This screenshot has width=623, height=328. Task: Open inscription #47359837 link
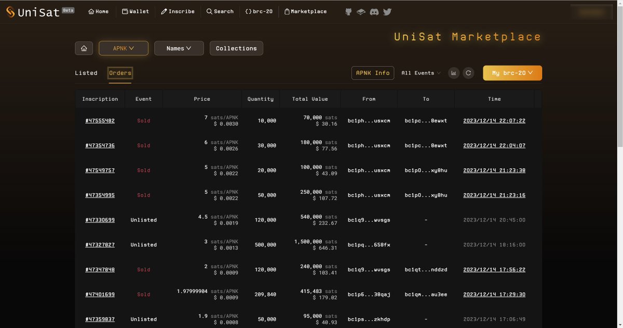click(100, 319)
